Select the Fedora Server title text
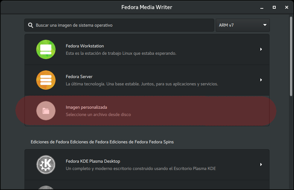294x190 pixels. [x=79, y=77]
